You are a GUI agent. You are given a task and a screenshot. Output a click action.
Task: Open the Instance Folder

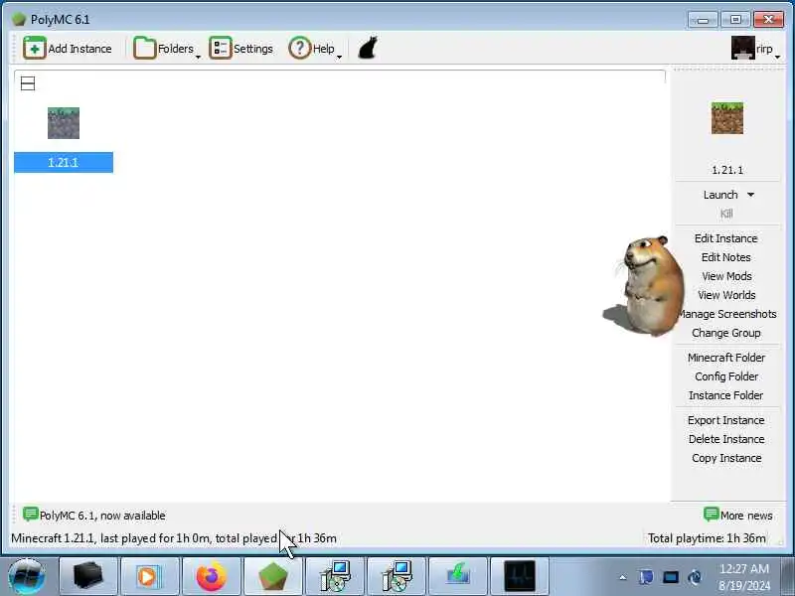726,395
